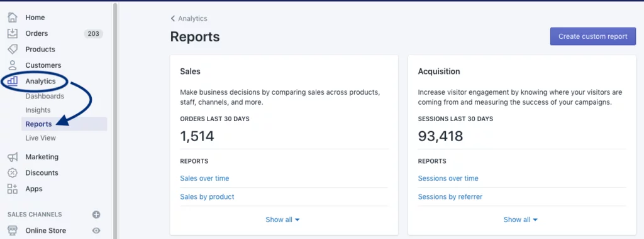Viewport: 644px width, 239px height.
Task: Open Sales over time report
Action: point(204,178)
